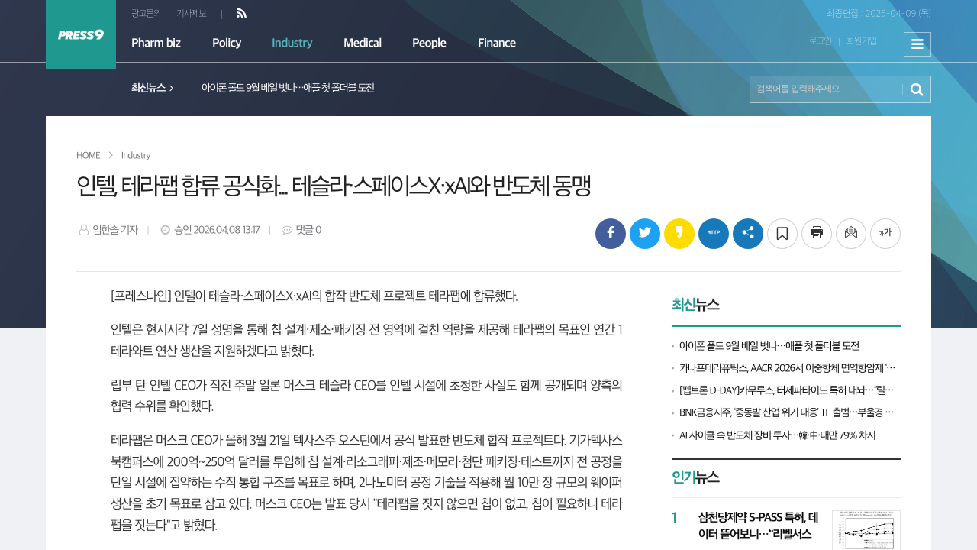Open the People menu
The width and height of the screenshot is (977, 550).
pos(429,43)
